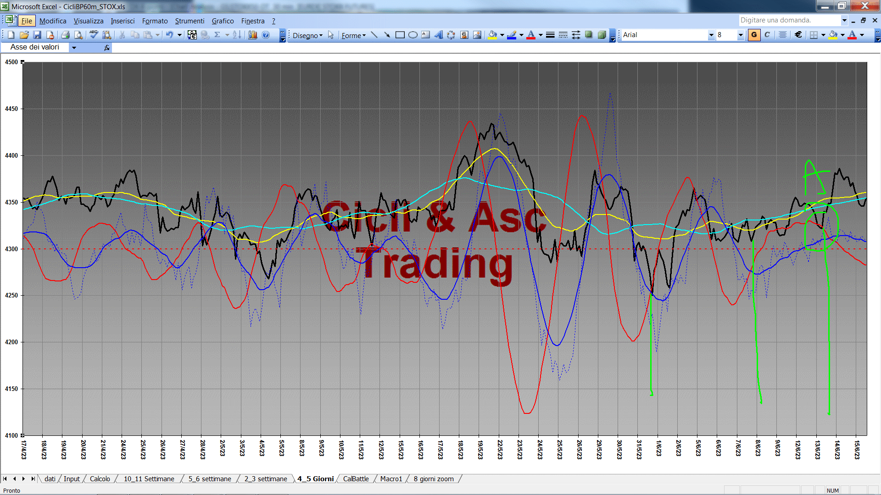Image resolution: width=881 pixels, height=495 pixels.
Task: Click the Dash Style icon
Action: 563,35
